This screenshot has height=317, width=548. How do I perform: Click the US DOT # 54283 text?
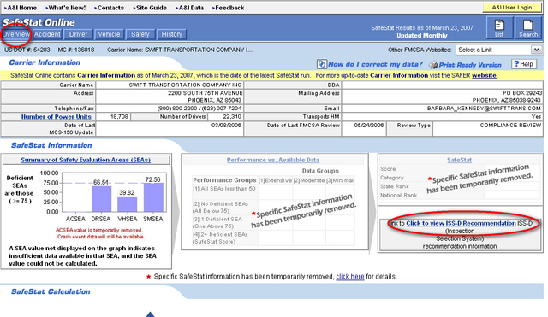point(27,50)
